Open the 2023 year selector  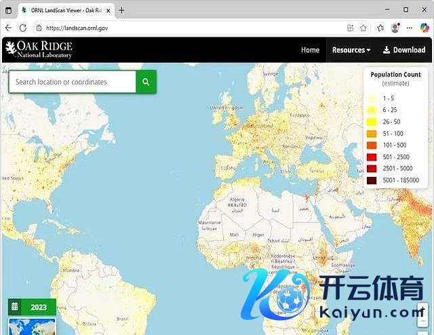point(39,307)
